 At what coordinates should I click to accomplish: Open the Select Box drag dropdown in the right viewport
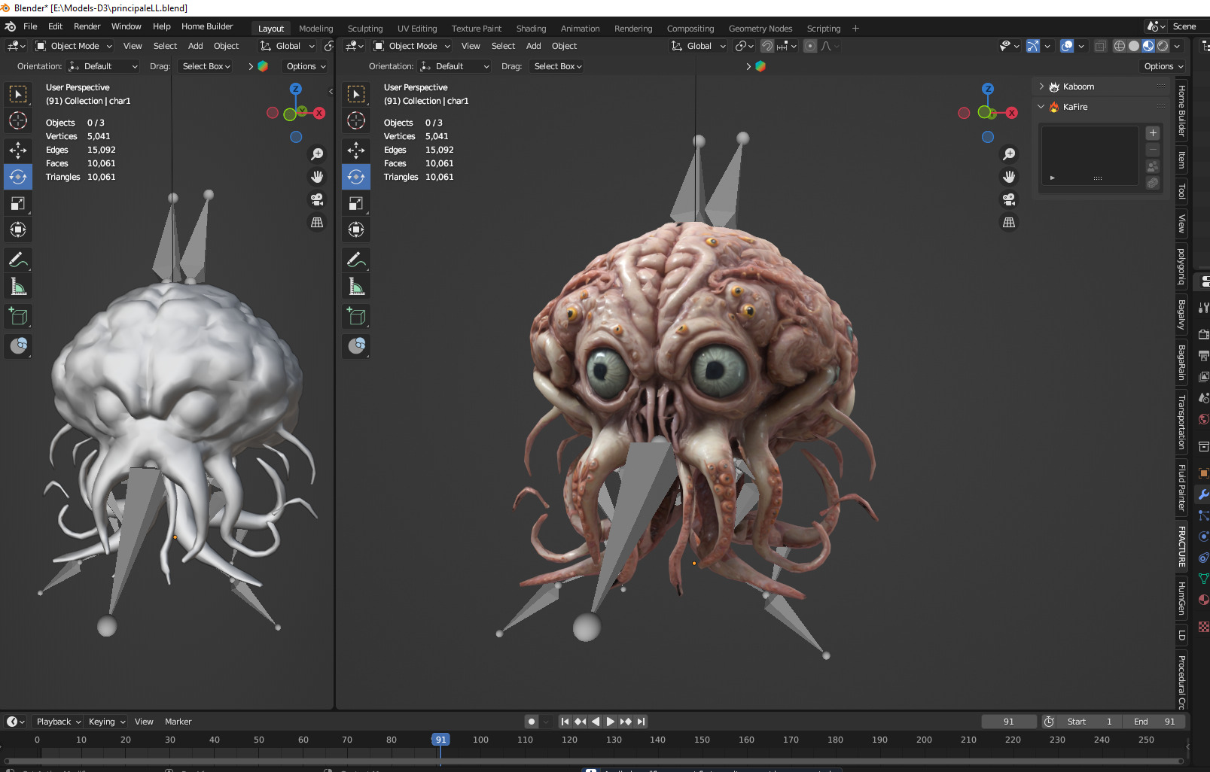[557, 66]
